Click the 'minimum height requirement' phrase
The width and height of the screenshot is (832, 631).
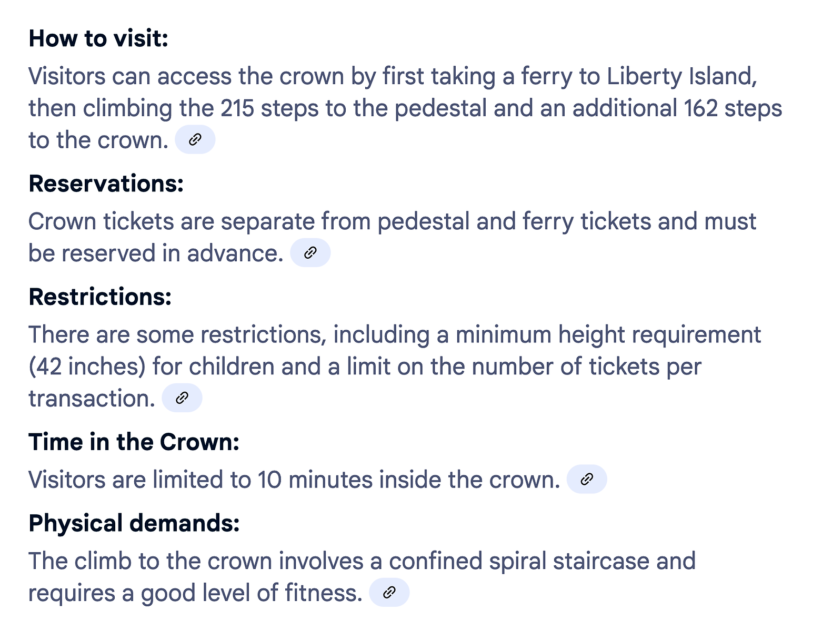coord(608,335)
